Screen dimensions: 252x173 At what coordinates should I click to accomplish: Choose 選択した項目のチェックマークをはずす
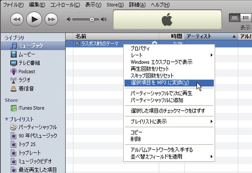[x=169, y=111]
